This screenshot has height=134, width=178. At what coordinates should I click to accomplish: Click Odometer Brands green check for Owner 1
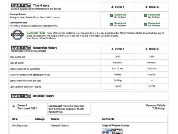[111, 24]
